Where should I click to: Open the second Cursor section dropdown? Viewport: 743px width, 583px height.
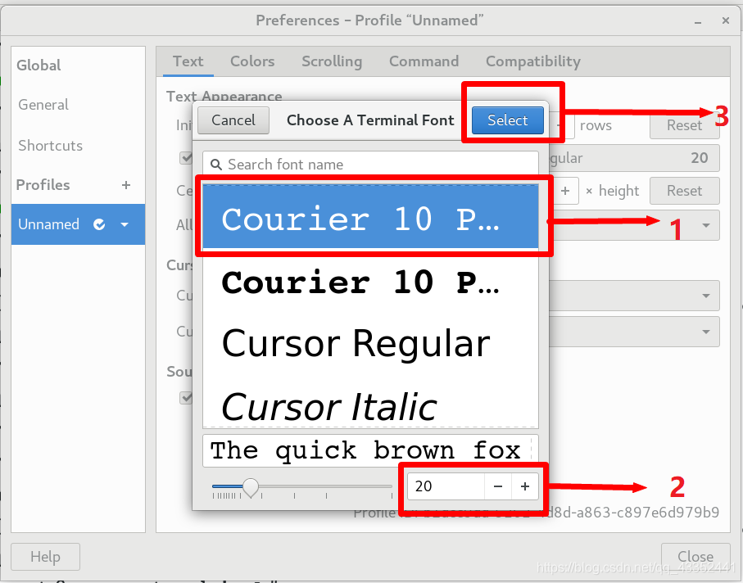(x=634, y=332)
